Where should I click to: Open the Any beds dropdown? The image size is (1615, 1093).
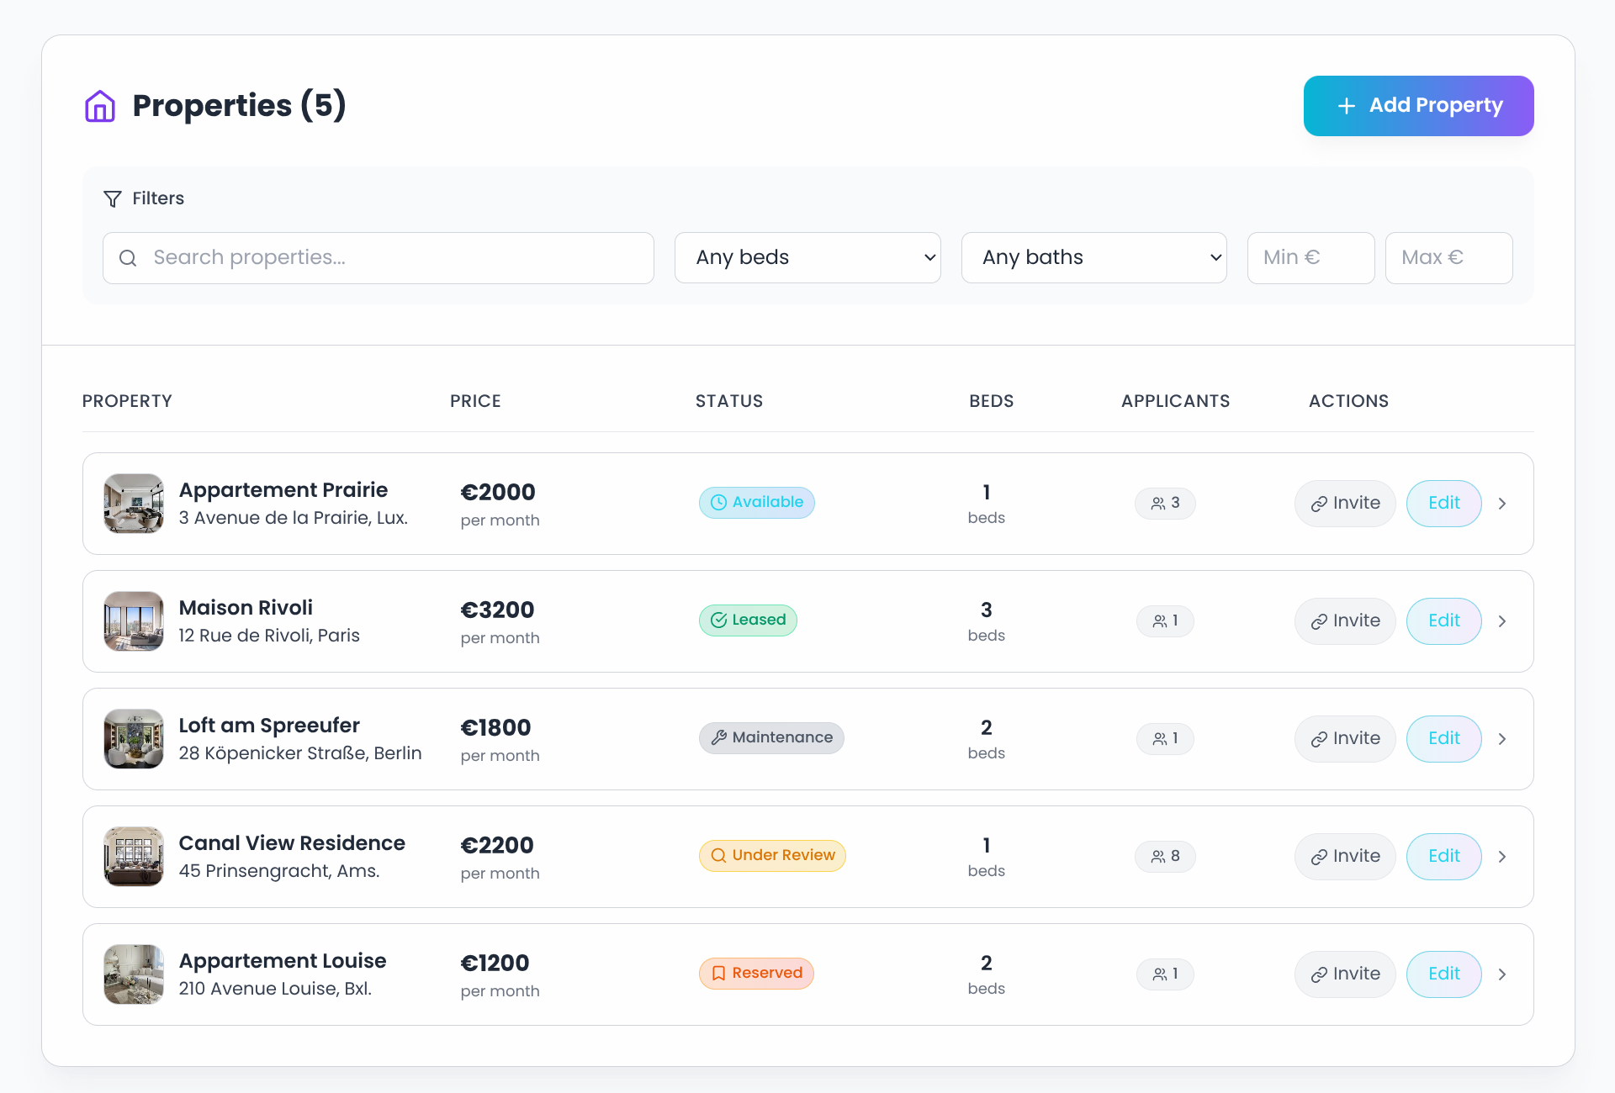pos(807,257)
